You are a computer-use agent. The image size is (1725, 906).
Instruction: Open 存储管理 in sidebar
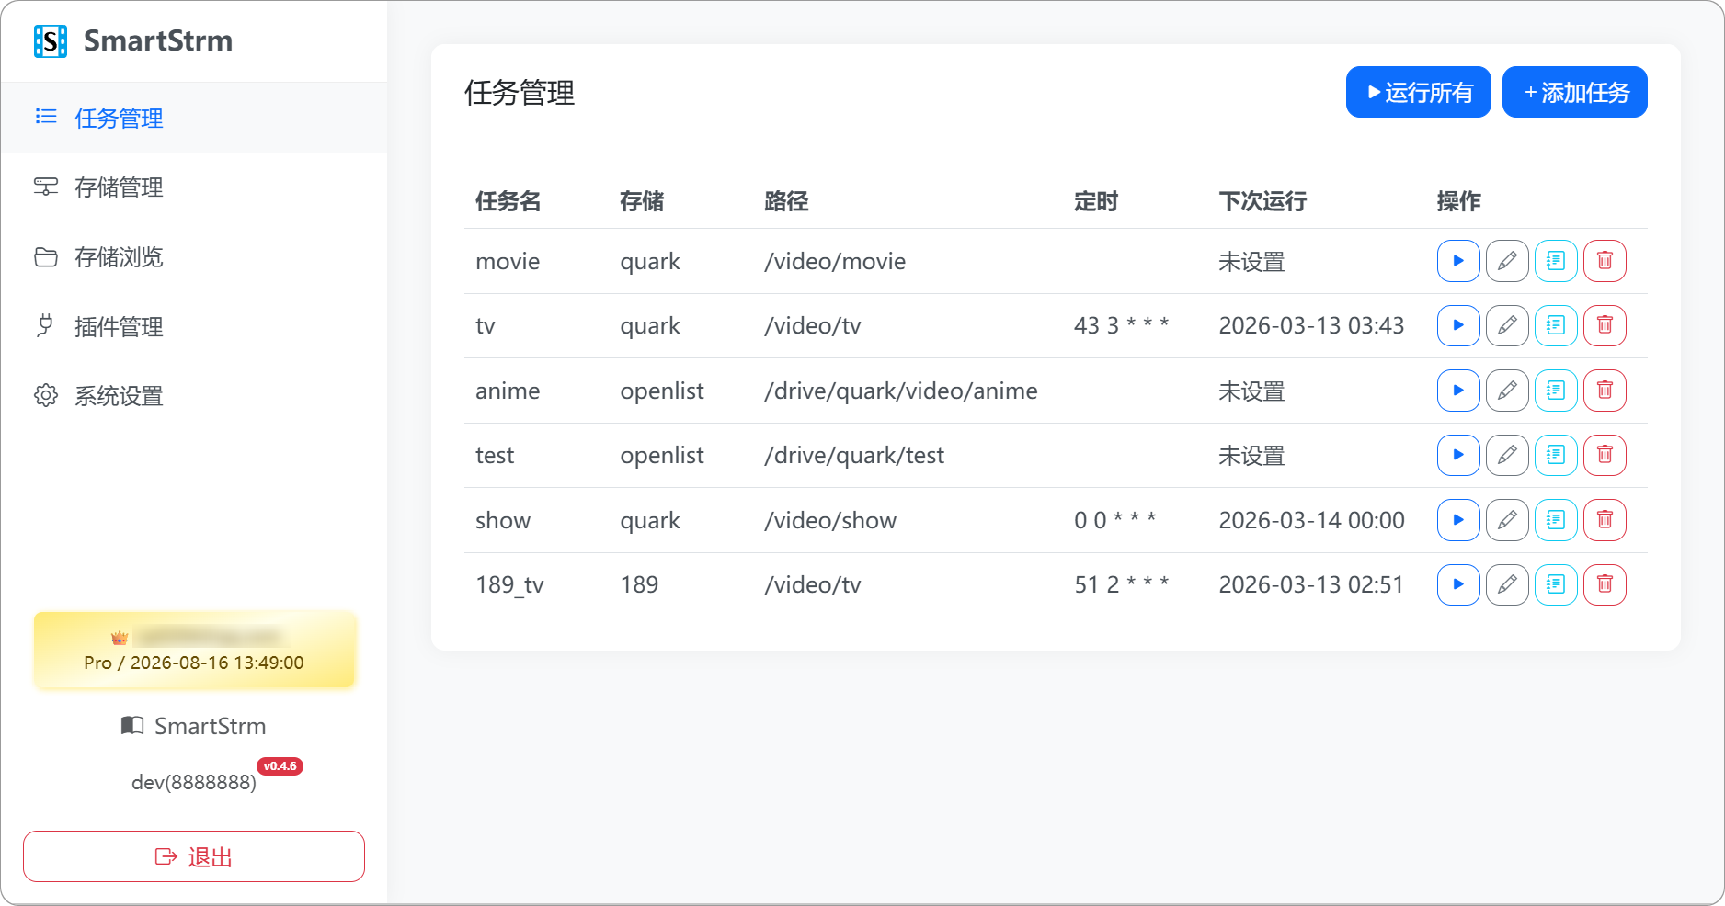click(x=119, y=187)
